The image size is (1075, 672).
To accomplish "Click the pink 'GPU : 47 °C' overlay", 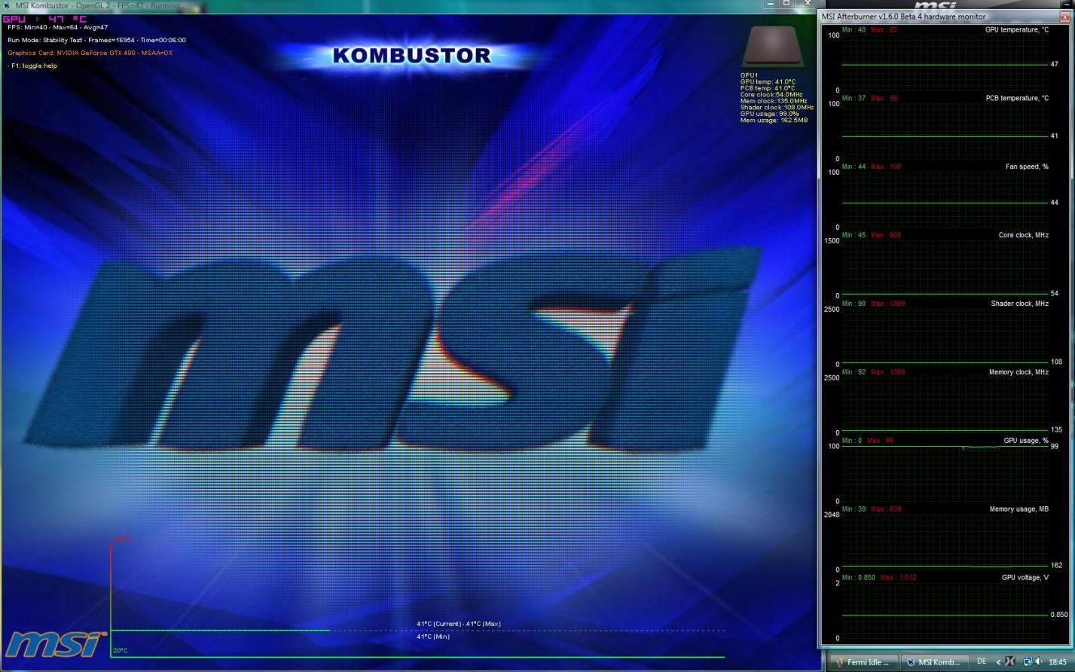I will coord(44,19).
